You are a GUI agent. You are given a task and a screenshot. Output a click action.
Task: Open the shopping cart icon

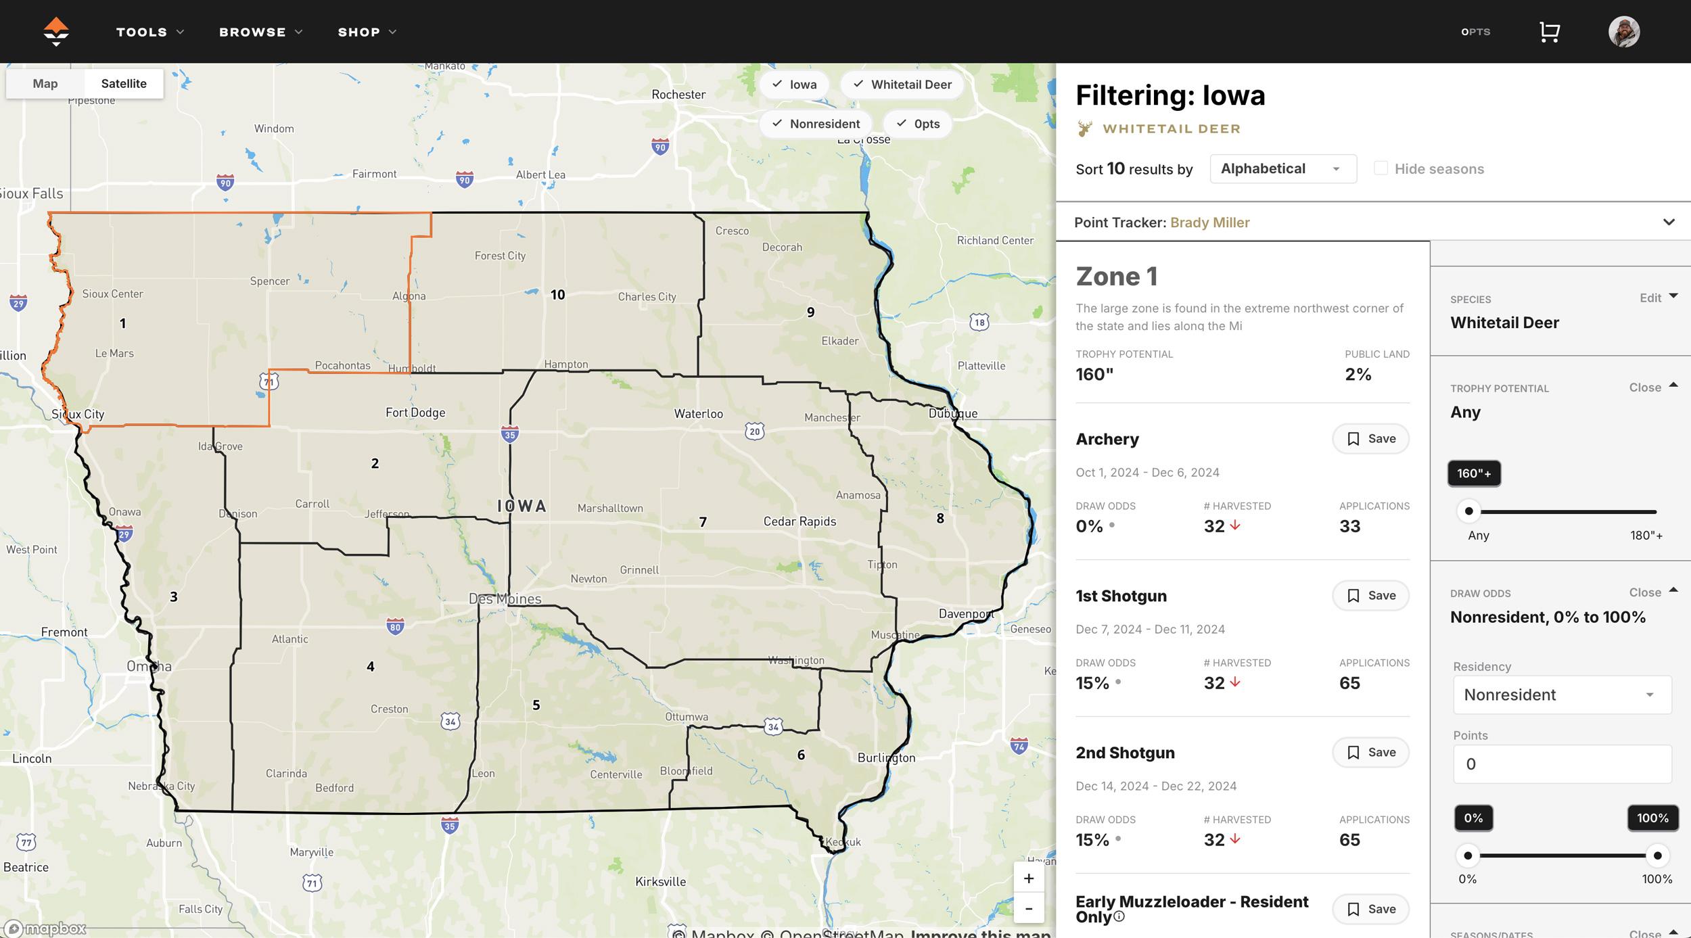coord(1549,31)
